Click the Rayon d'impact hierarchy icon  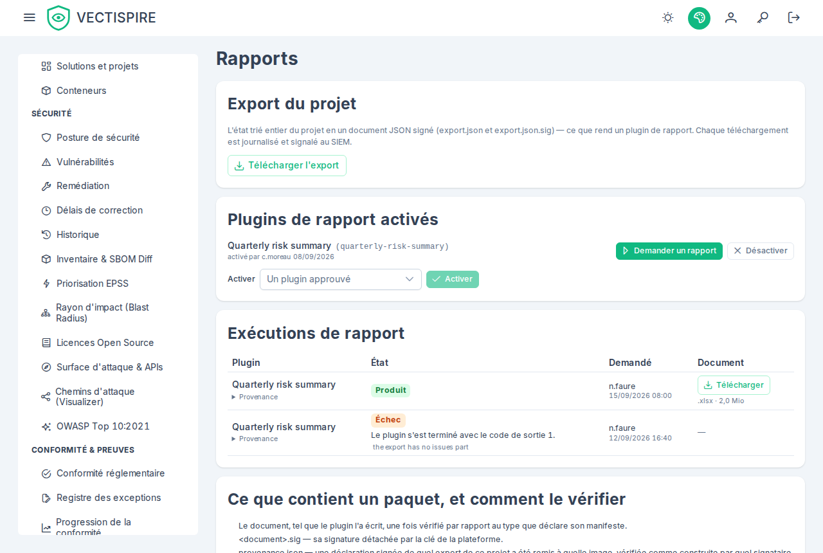[46, 313]
